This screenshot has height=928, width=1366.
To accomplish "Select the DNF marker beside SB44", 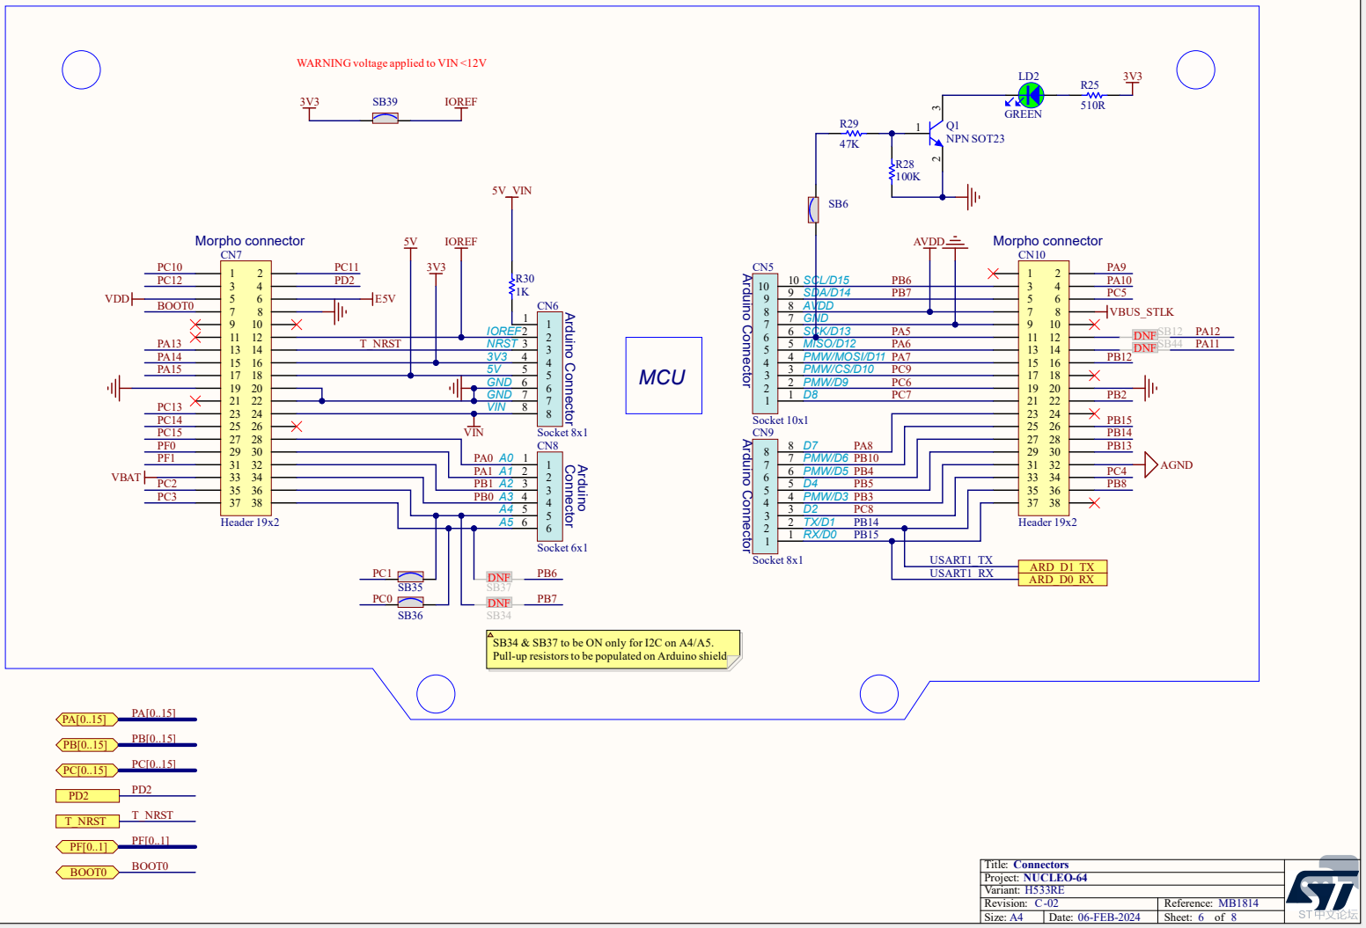I will click(1145, 347).
